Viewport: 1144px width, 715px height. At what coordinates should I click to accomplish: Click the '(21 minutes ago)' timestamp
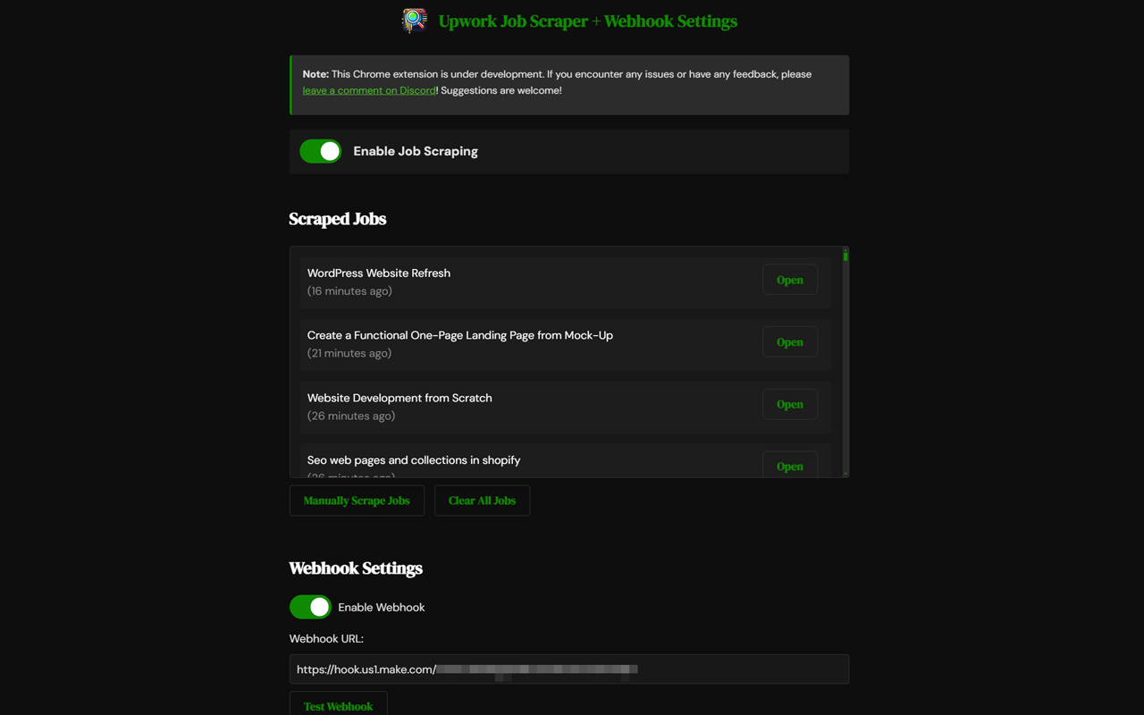click(349, 353)
